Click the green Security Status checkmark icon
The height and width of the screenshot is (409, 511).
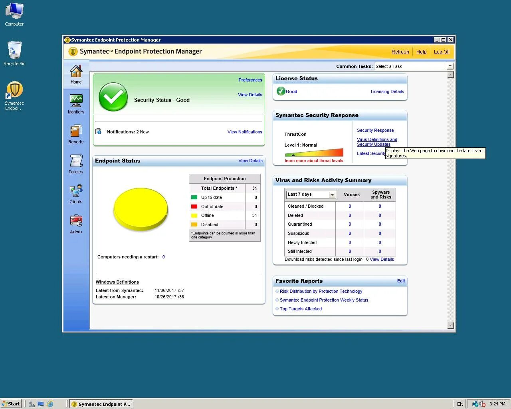(113, 97)
